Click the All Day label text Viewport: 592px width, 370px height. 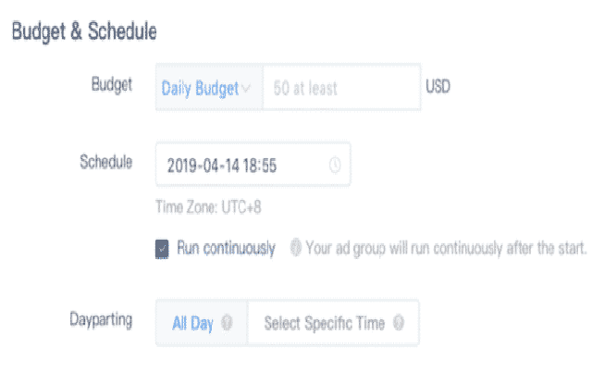point(193,324)
